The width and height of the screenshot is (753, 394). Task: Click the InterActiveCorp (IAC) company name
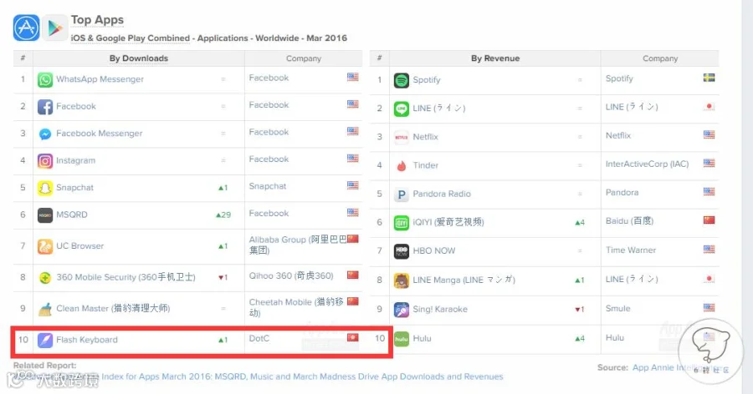[648, 164]
